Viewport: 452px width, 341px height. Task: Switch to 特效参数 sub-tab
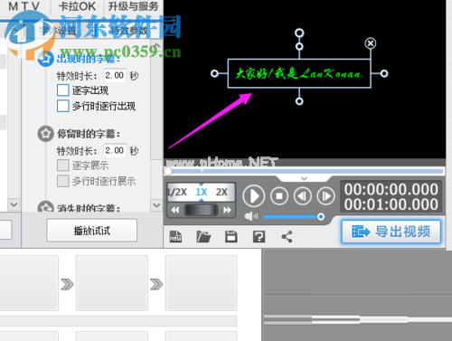click(x=128, y=31)
